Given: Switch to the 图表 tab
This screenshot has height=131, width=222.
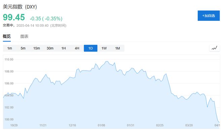Looking at the screenshot, I should 24,37.
